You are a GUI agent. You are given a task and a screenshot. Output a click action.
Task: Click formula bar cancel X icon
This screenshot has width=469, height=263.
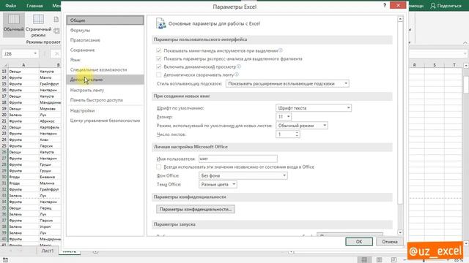coord(56,53)
